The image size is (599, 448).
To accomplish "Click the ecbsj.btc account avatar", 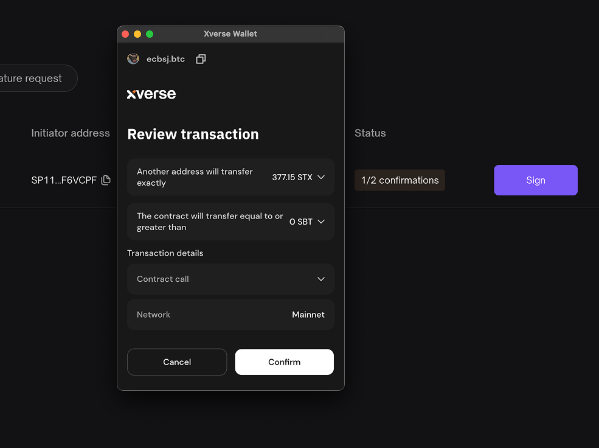I will 133,59.
